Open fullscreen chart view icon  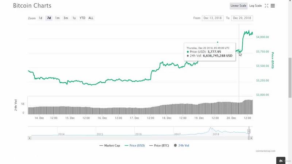coord(266,6)
